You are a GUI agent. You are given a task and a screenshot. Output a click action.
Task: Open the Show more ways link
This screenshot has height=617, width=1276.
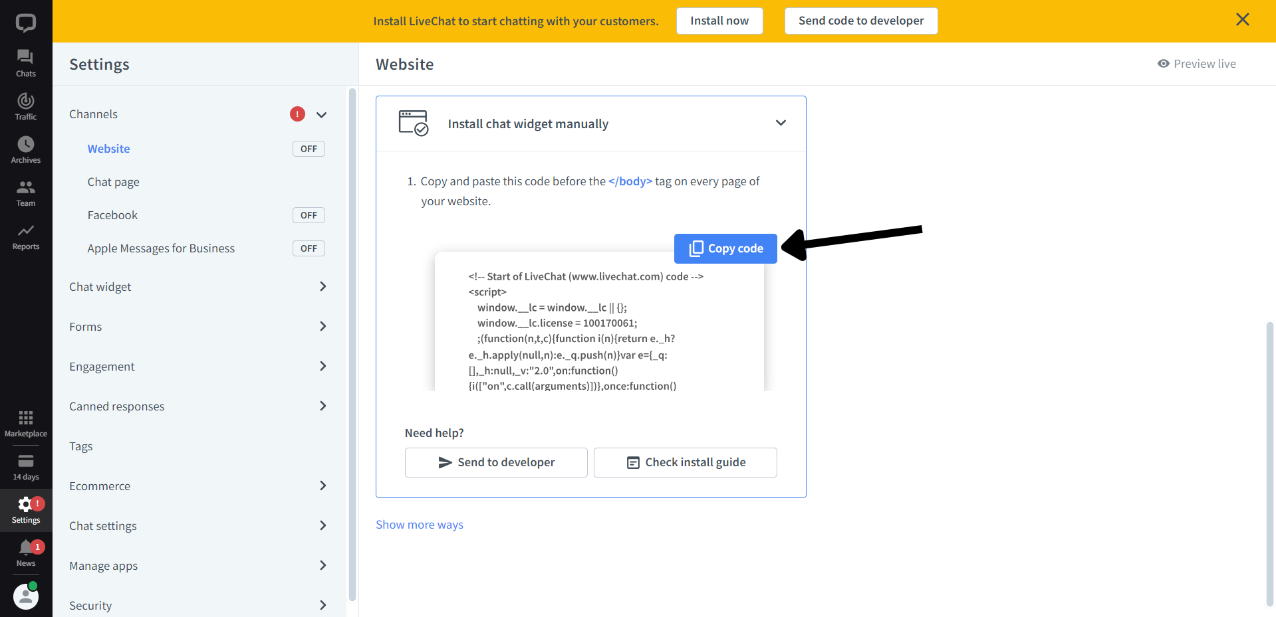[420, 525]
